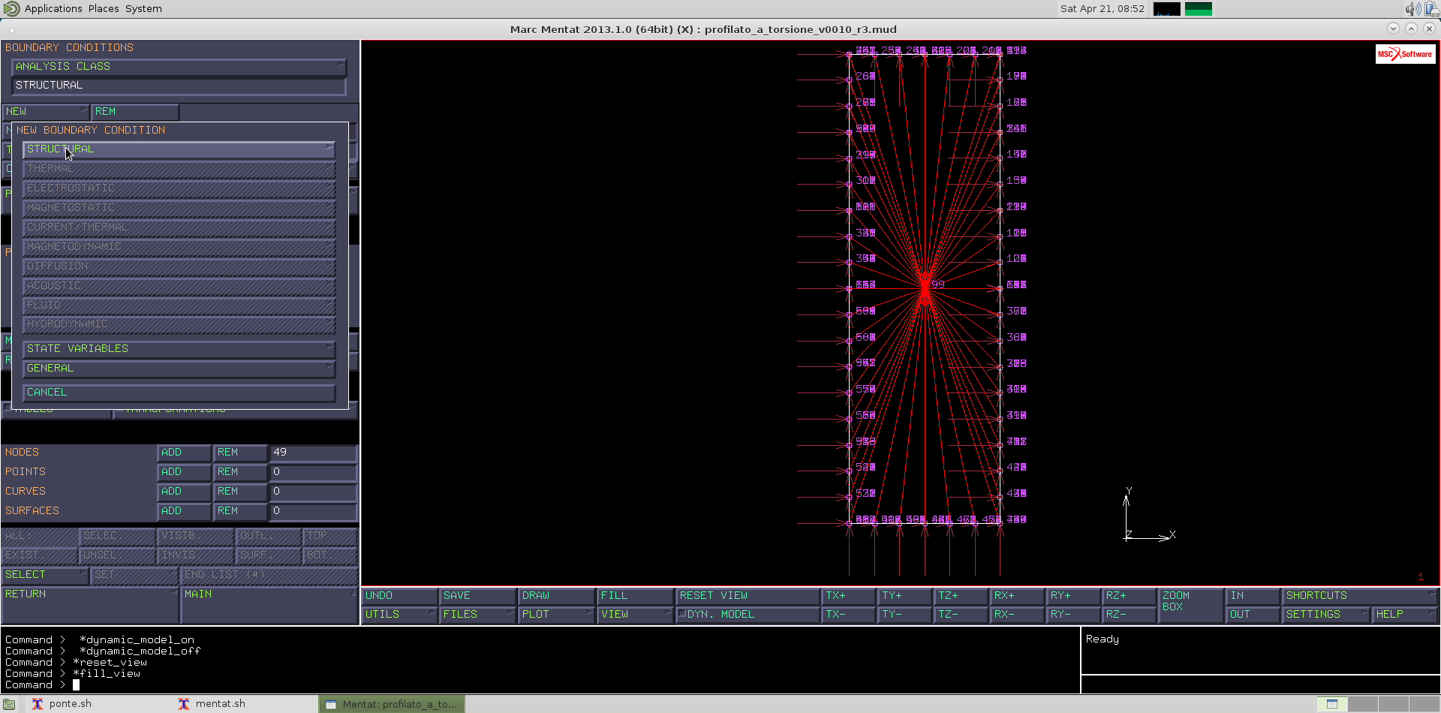Image resolution: width=1441 pixels, height=713 pixels.
Task: Click TX- to translate view
Action: [x=849, y=615]
